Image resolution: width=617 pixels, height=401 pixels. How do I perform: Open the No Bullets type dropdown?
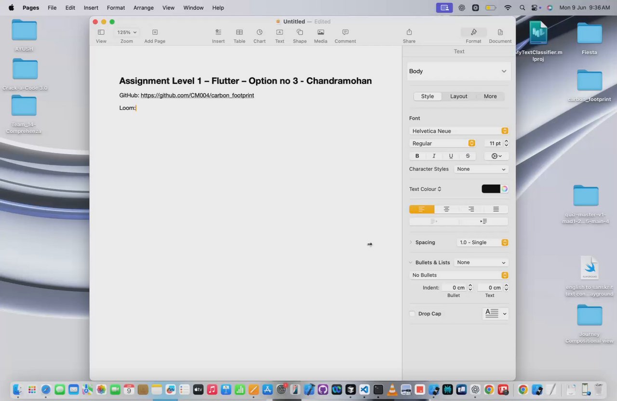(458, 275)
